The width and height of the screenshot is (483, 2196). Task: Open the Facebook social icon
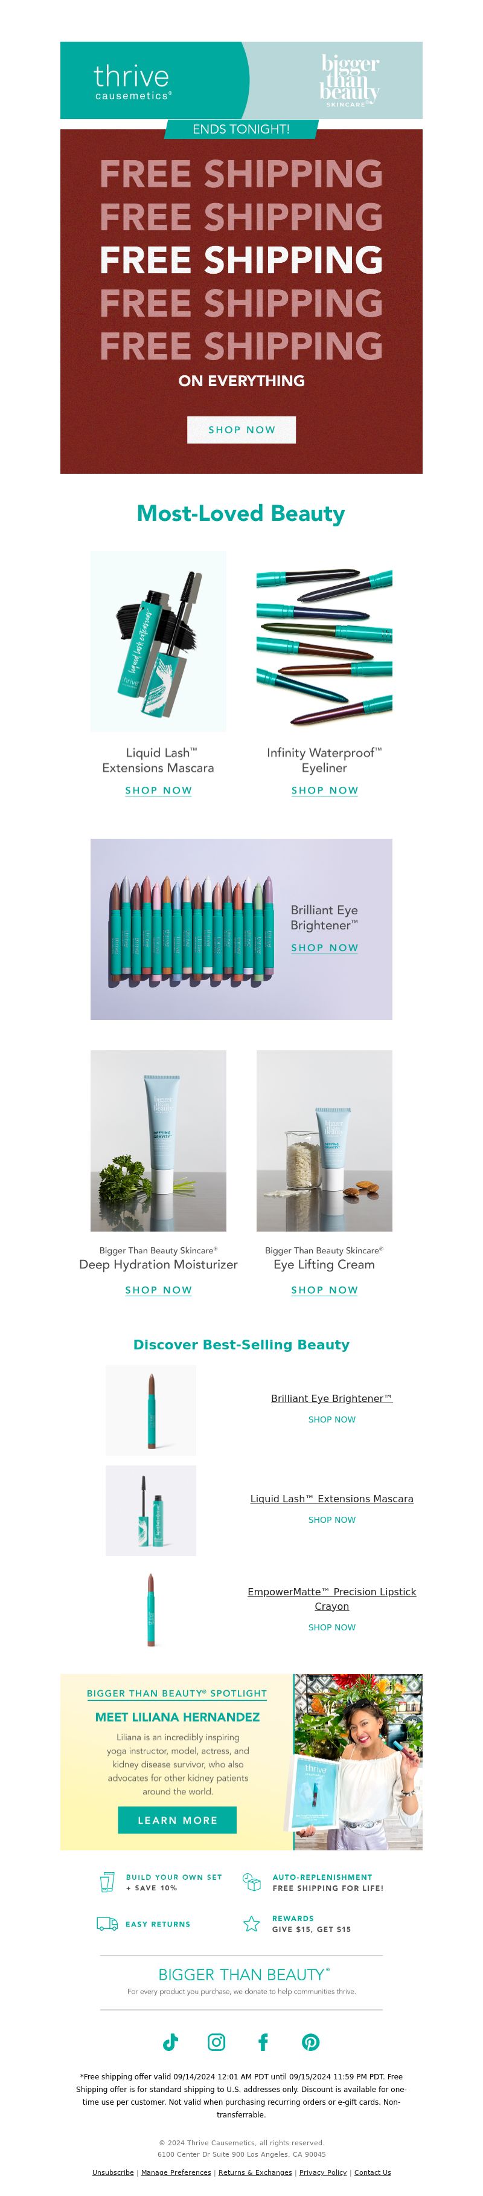[263, 2041]
